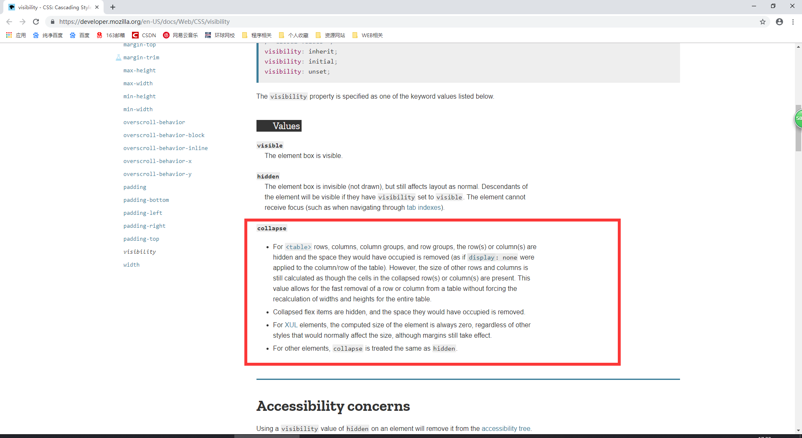Open the CSDN bookmark
This screenshot has width=802, height=438.
(x=144, y=35)
